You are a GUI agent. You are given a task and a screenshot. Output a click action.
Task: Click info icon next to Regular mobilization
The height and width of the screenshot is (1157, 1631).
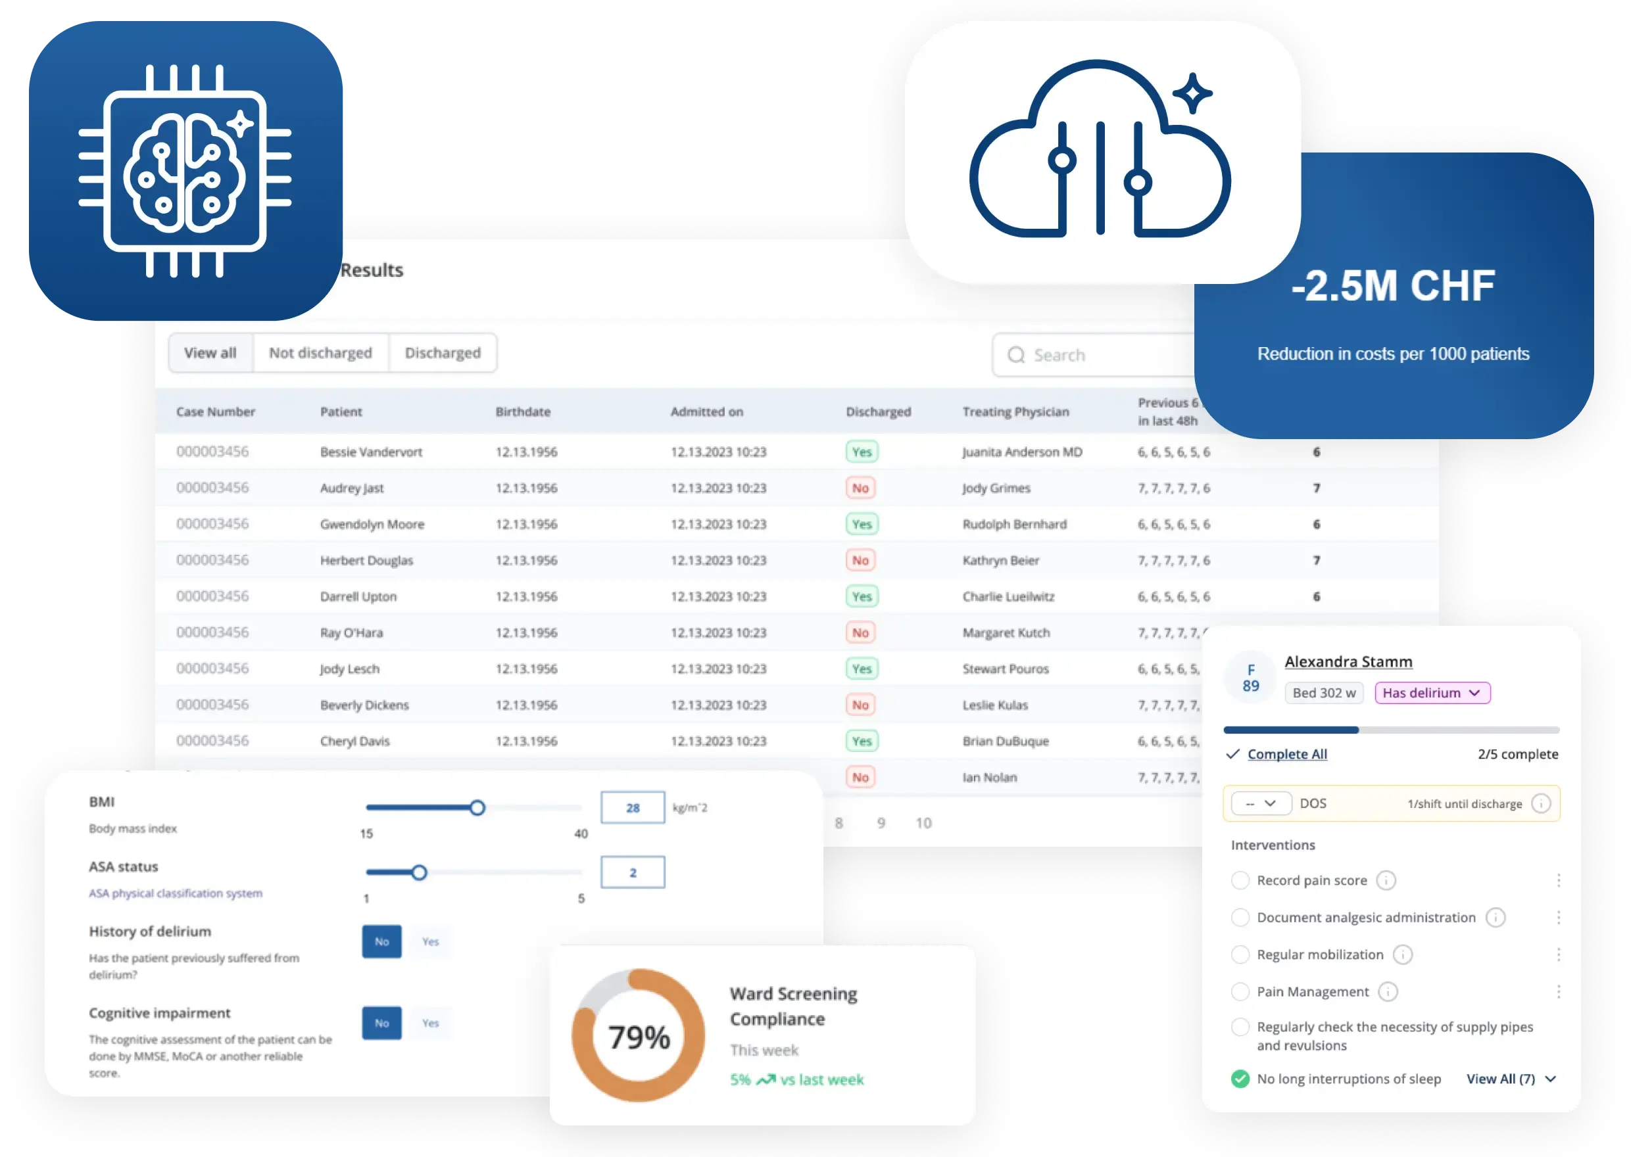pos(1402,955)
